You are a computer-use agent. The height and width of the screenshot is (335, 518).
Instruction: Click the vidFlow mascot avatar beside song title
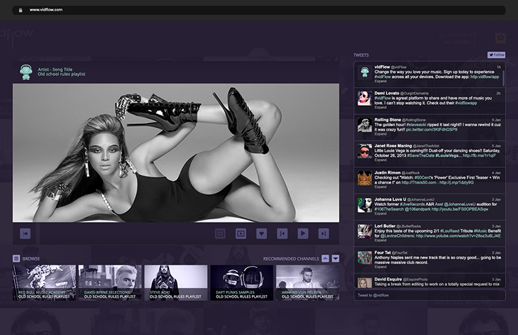[26, 72]
